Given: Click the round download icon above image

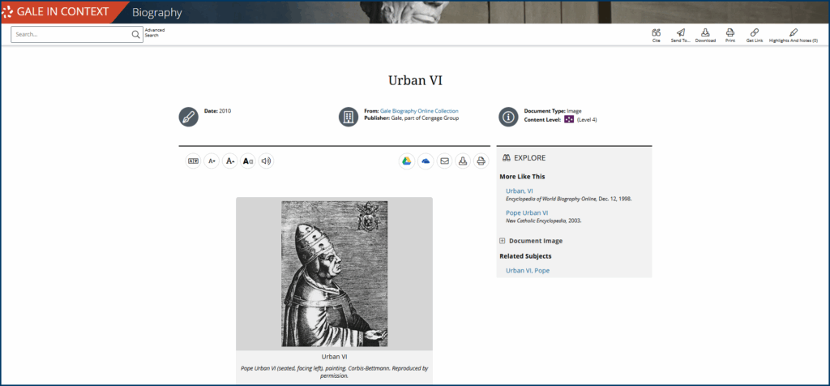Looking at the screenshot, I should [x=463, y=161].
